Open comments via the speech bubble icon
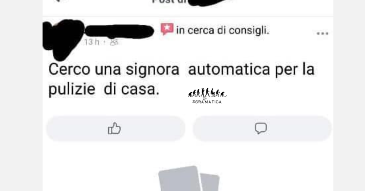The height and width of the screenshot is (191, 365). point(261,128)
